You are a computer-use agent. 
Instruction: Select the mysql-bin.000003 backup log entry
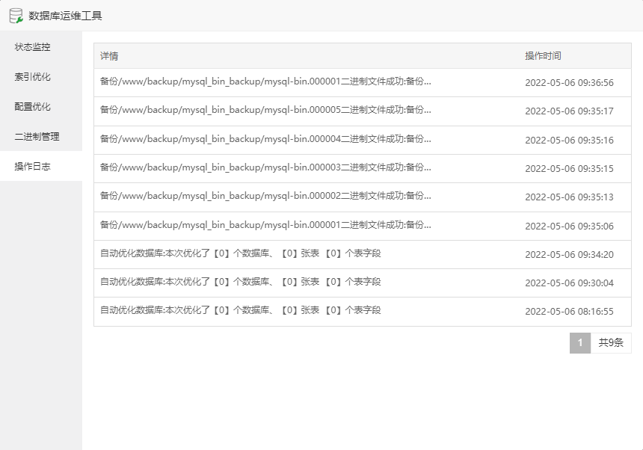(363, 168)
